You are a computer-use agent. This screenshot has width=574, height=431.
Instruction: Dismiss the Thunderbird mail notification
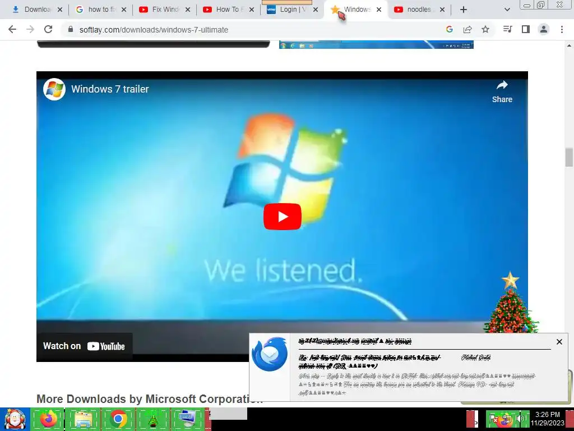(x=559, y=342)
